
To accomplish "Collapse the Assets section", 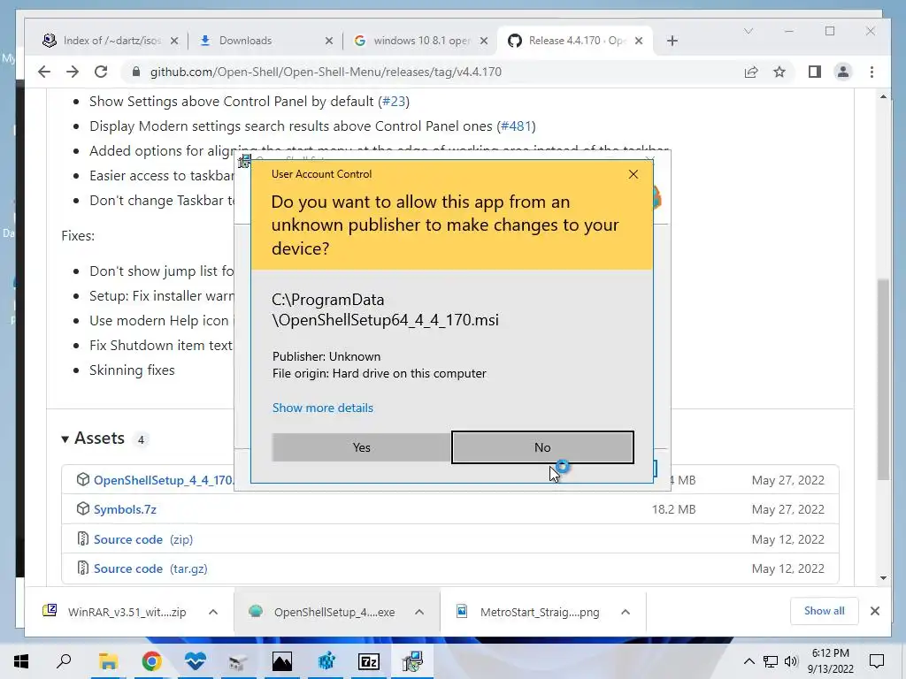I will click(92, 439).
